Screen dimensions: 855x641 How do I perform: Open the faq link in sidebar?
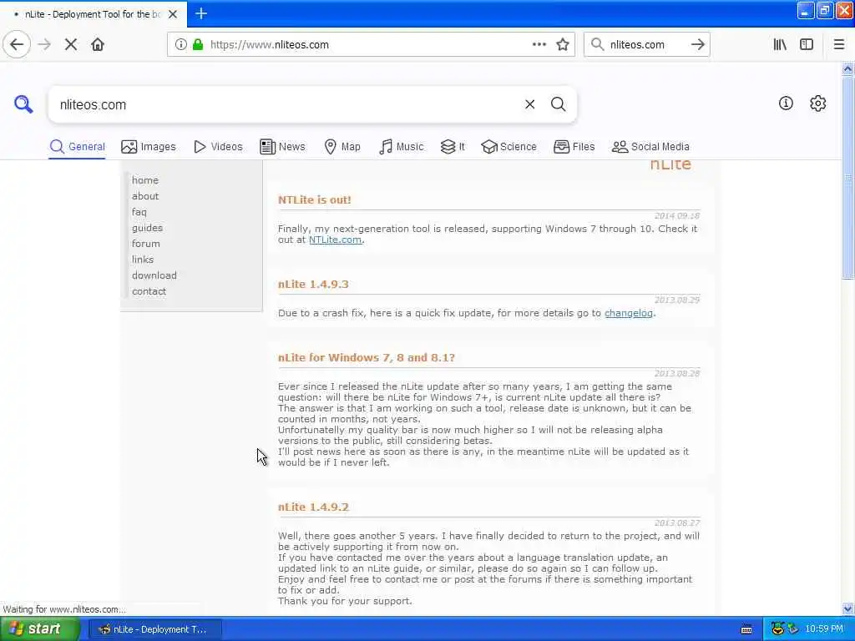coord(139,212)
